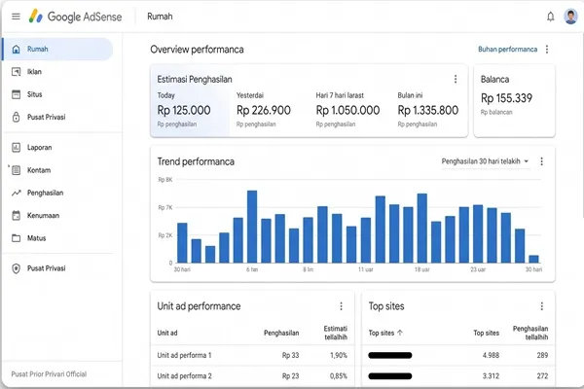Select the Yesterdai earnings Rp 226.900
Image resolution: width=584 pixels, height=389 pixels.
tap(264, 110)
